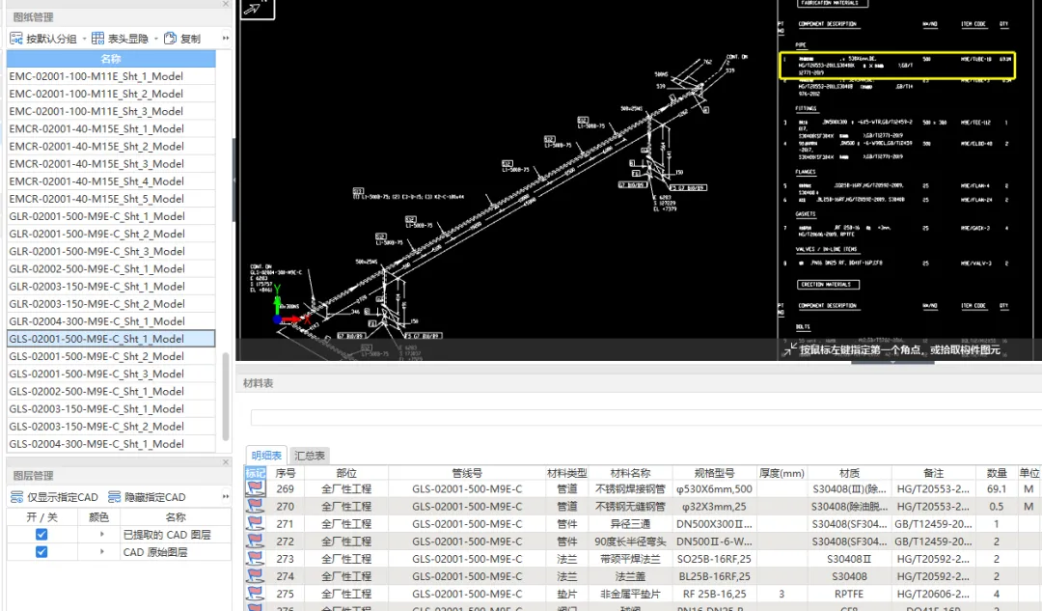Click the φ530X6mm,500 specification cell
This screenshot has height=611, width=1042.
point(714,488)
